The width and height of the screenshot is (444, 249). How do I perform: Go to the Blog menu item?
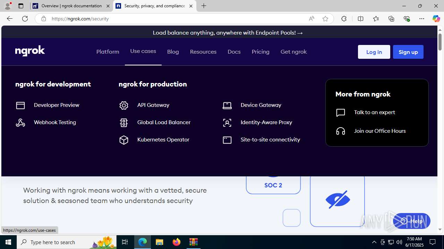(x=173, y=52)
